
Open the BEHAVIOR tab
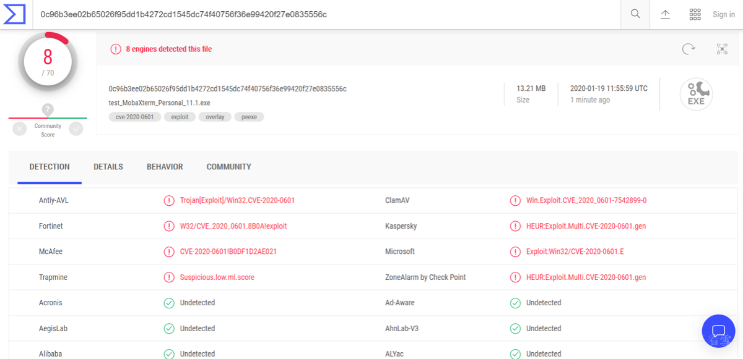tap(165, 167)
